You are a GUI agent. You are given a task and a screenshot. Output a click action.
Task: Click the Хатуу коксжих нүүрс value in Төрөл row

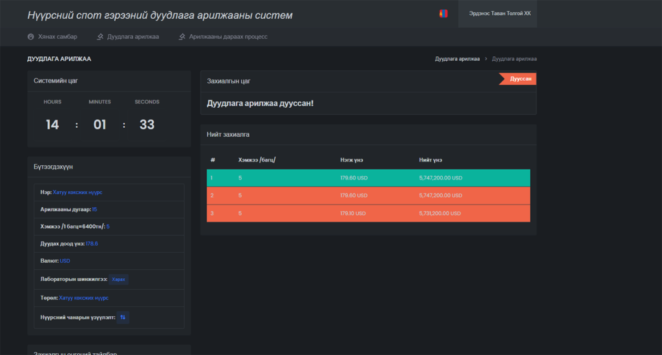click(x=83, y=298)
